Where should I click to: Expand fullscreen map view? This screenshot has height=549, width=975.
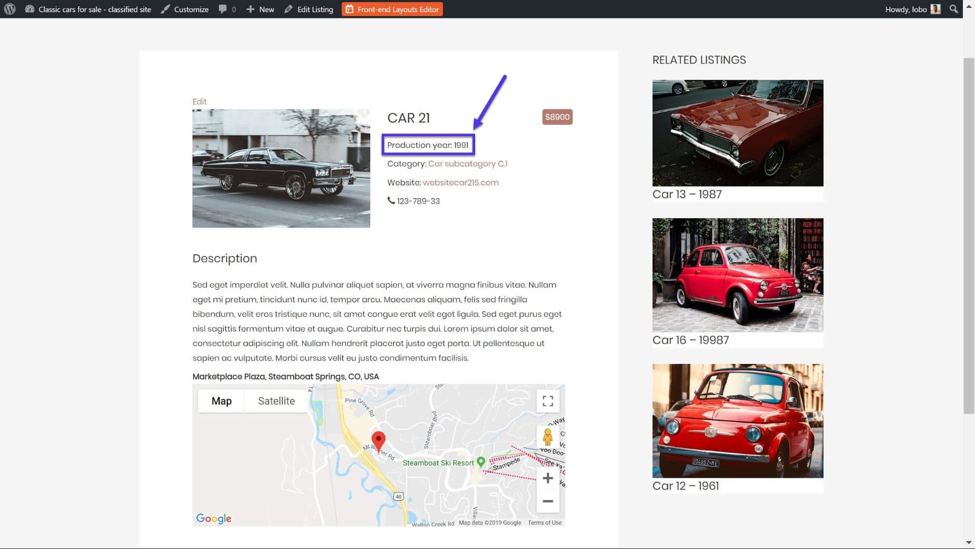547,400
